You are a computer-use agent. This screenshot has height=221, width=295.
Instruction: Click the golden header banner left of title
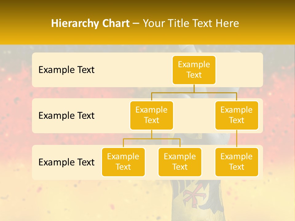[x=25, y=23]
